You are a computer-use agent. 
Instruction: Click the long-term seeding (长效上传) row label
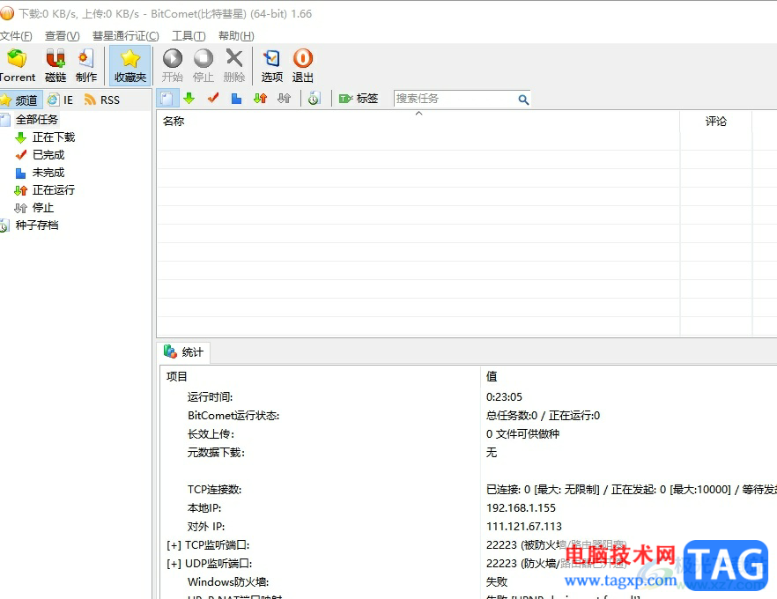tap(211, 434)
